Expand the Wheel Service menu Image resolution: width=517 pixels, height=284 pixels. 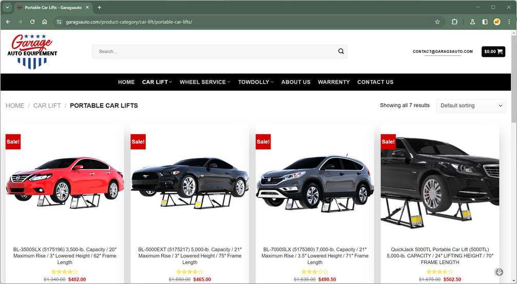point(205,82)
